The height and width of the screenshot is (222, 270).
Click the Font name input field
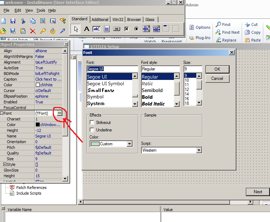point(112,69)
